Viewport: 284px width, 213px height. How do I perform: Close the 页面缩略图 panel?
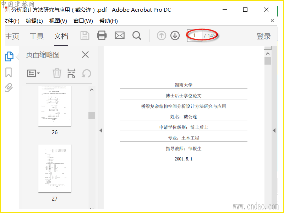[x=85, y=55]
